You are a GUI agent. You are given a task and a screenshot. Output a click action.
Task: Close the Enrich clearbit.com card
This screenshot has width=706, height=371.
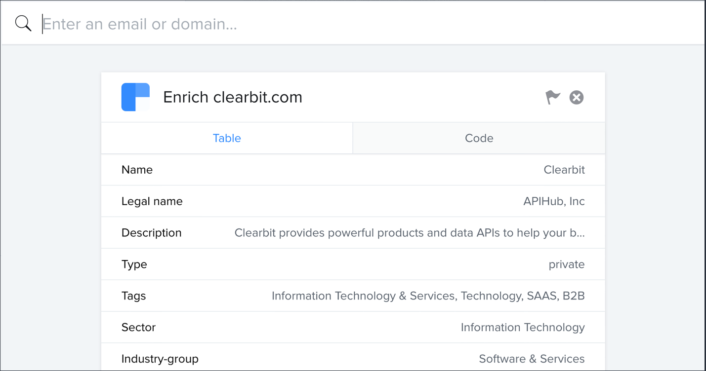click(577, 97)
